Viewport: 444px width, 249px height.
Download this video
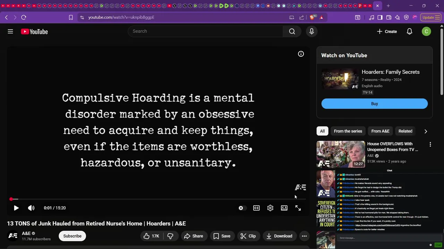(x=279, y=236)
